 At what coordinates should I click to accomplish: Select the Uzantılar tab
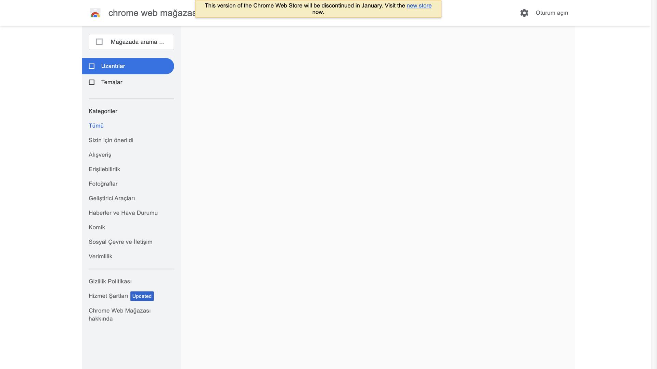click(128, 66)
